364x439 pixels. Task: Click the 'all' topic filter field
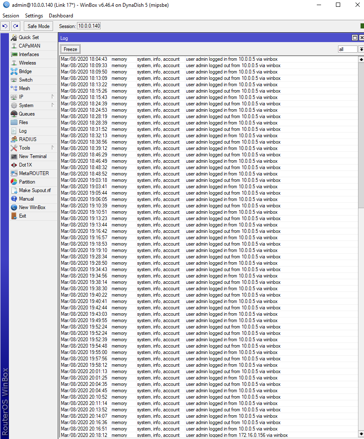tap(347, 49)
